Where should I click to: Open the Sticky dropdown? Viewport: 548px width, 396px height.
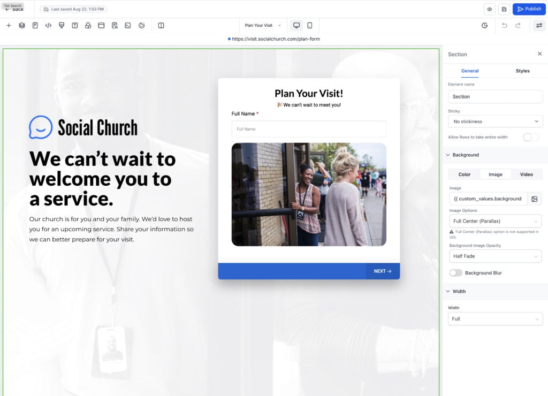[x=495, y=121]
